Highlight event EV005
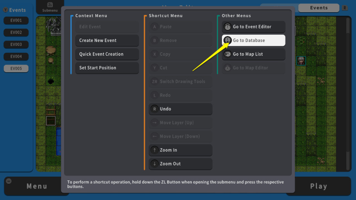This screenshot has height=200, width=356. 16,68
